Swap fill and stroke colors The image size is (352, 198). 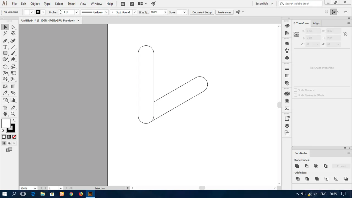tap(14, 120)
